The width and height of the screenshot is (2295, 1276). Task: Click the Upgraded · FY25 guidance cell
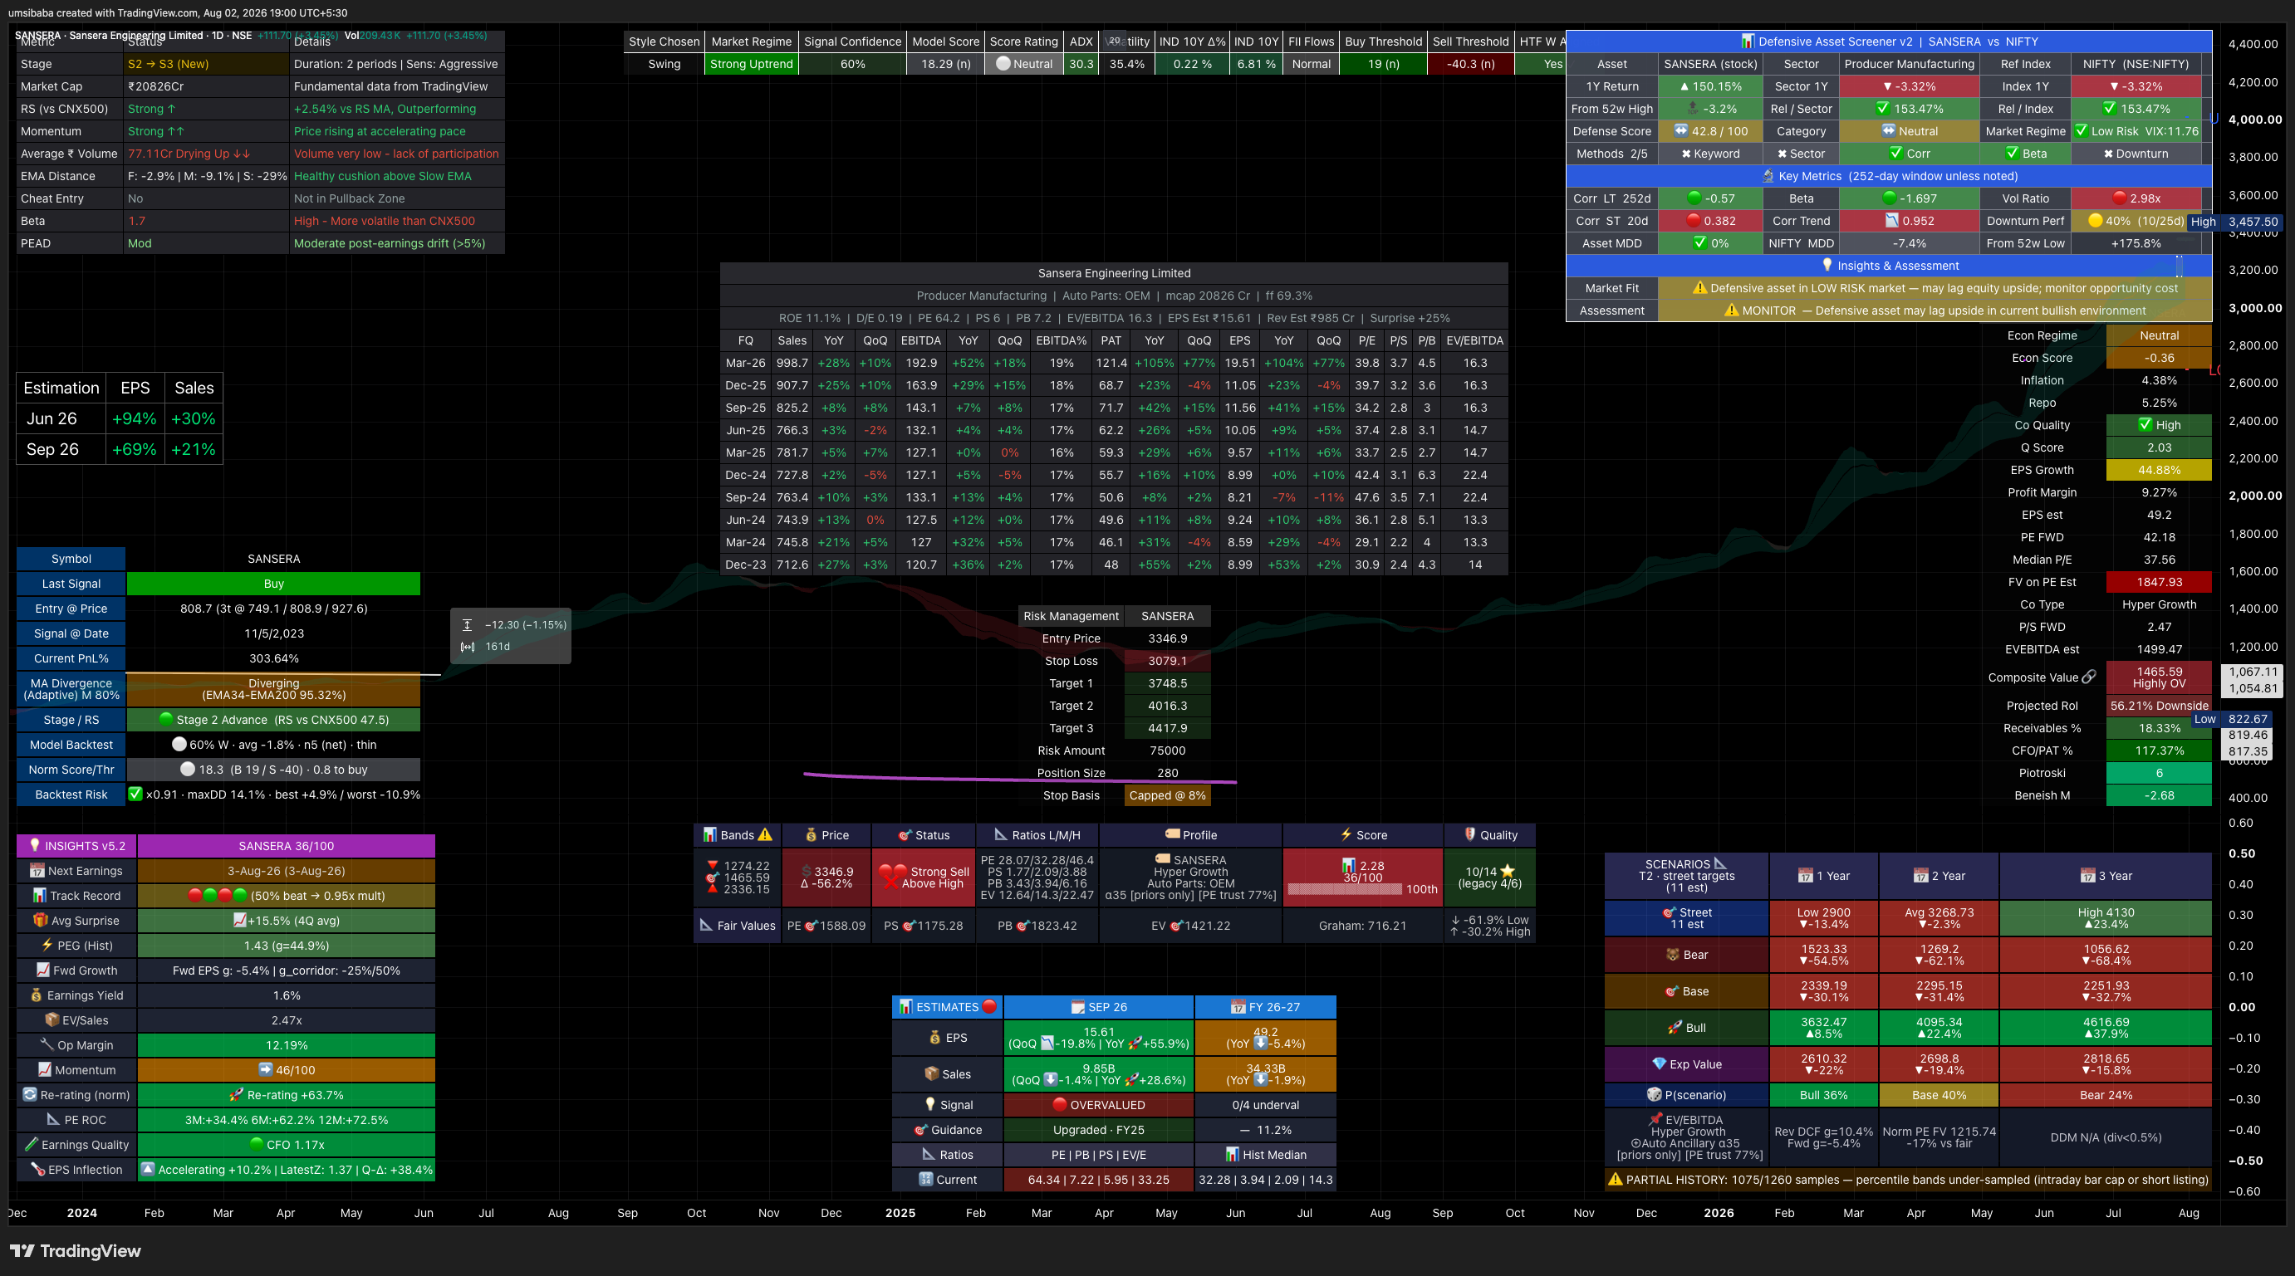point(1097,1129)
